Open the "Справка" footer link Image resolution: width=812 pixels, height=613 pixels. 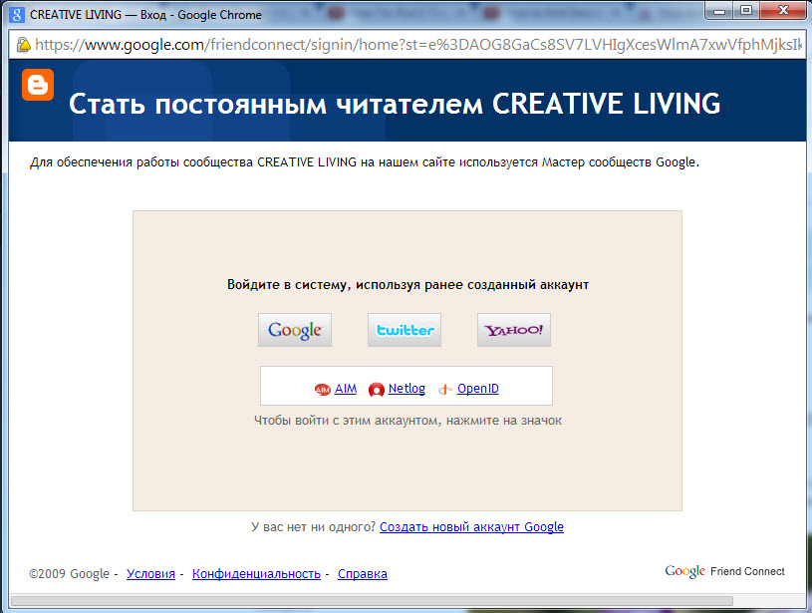[x=363, y=573]
